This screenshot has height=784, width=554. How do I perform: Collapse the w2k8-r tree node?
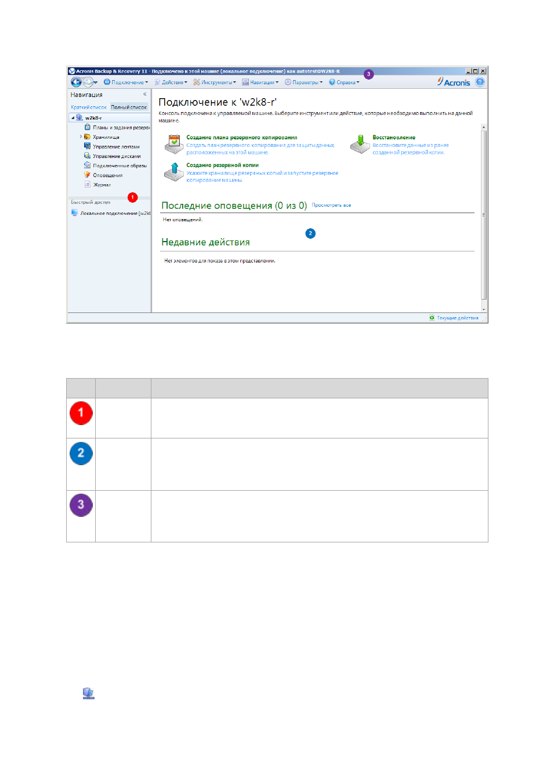(73, 118)
